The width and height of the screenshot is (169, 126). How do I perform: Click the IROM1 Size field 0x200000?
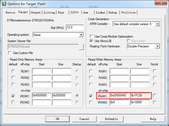pyautogui.click(x=62, y=95)
